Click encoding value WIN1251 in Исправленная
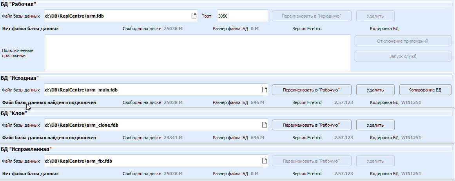This screenshot has width=455, height=181. [x=411, y=174]
